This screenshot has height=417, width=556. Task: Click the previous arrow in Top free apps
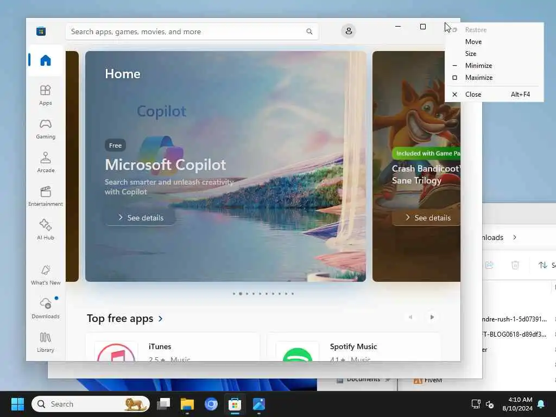[x=410, y=317]
